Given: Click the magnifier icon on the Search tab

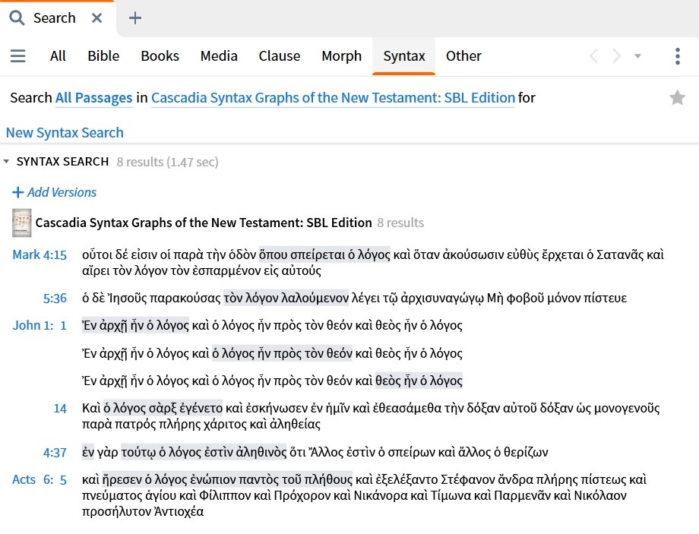Looking at the screenshot, I should pos(17,17).
